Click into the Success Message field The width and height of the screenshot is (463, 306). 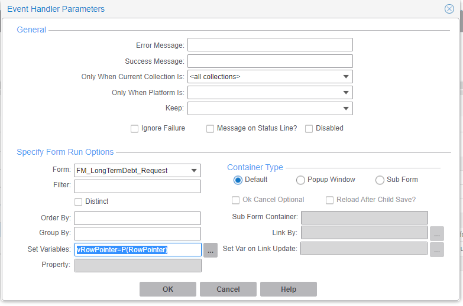pos(270,61)
